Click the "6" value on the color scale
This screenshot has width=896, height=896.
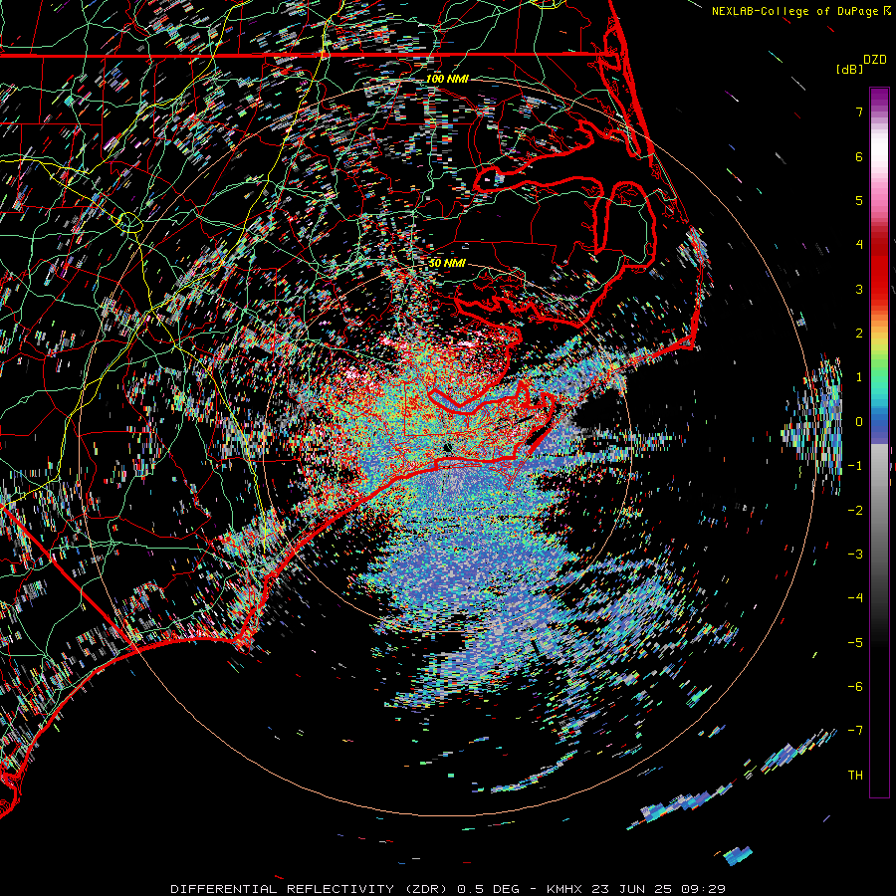[x=859, y=156]
